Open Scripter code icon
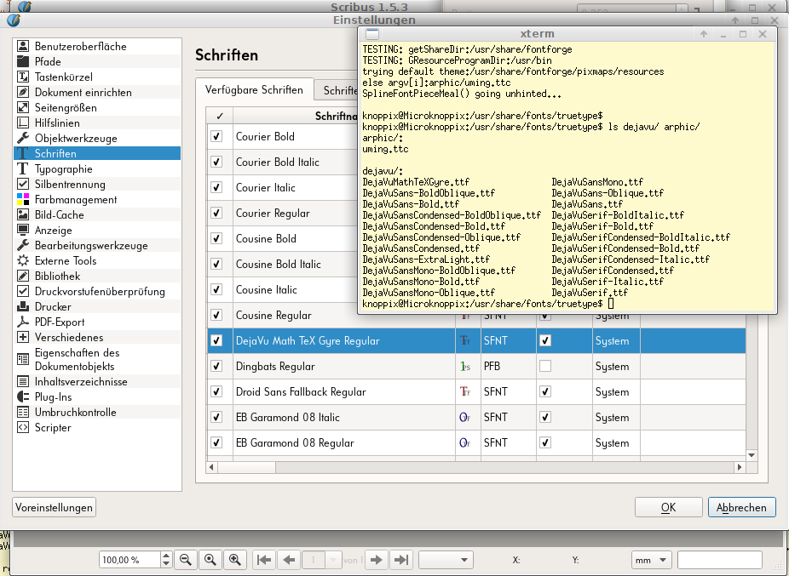 (x=23, y=427)
